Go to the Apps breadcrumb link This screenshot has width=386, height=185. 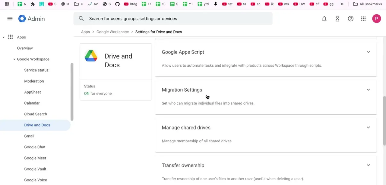click(x=85, y=32)
